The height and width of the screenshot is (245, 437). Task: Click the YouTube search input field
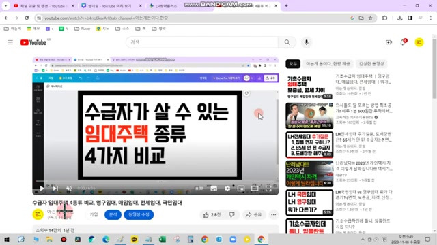tap(202, 42)
